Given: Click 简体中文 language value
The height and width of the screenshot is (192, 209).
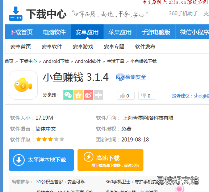Looking at the screenshot, I should click(x=46, y=129).
